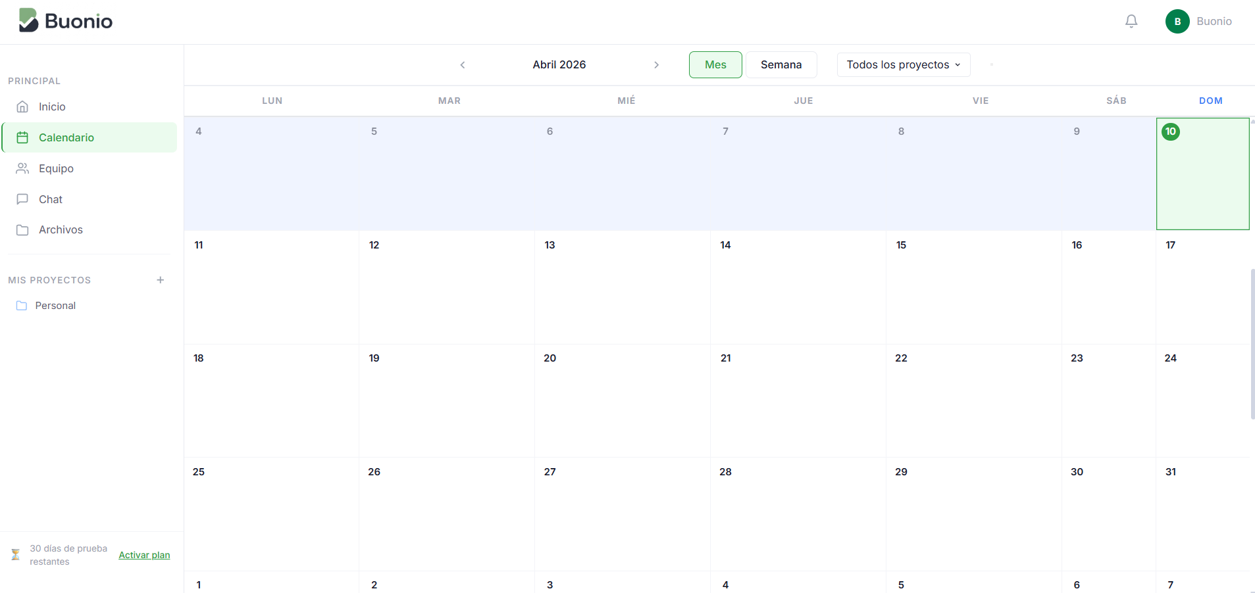Open the user avatar B menu
The image size is (1255, 593).
coord(1177,21)
